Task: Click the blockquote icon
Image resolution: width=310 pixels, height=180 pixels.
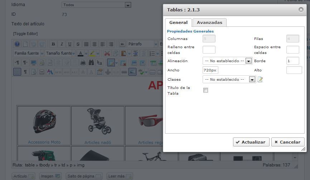Action: coord(122,44)
